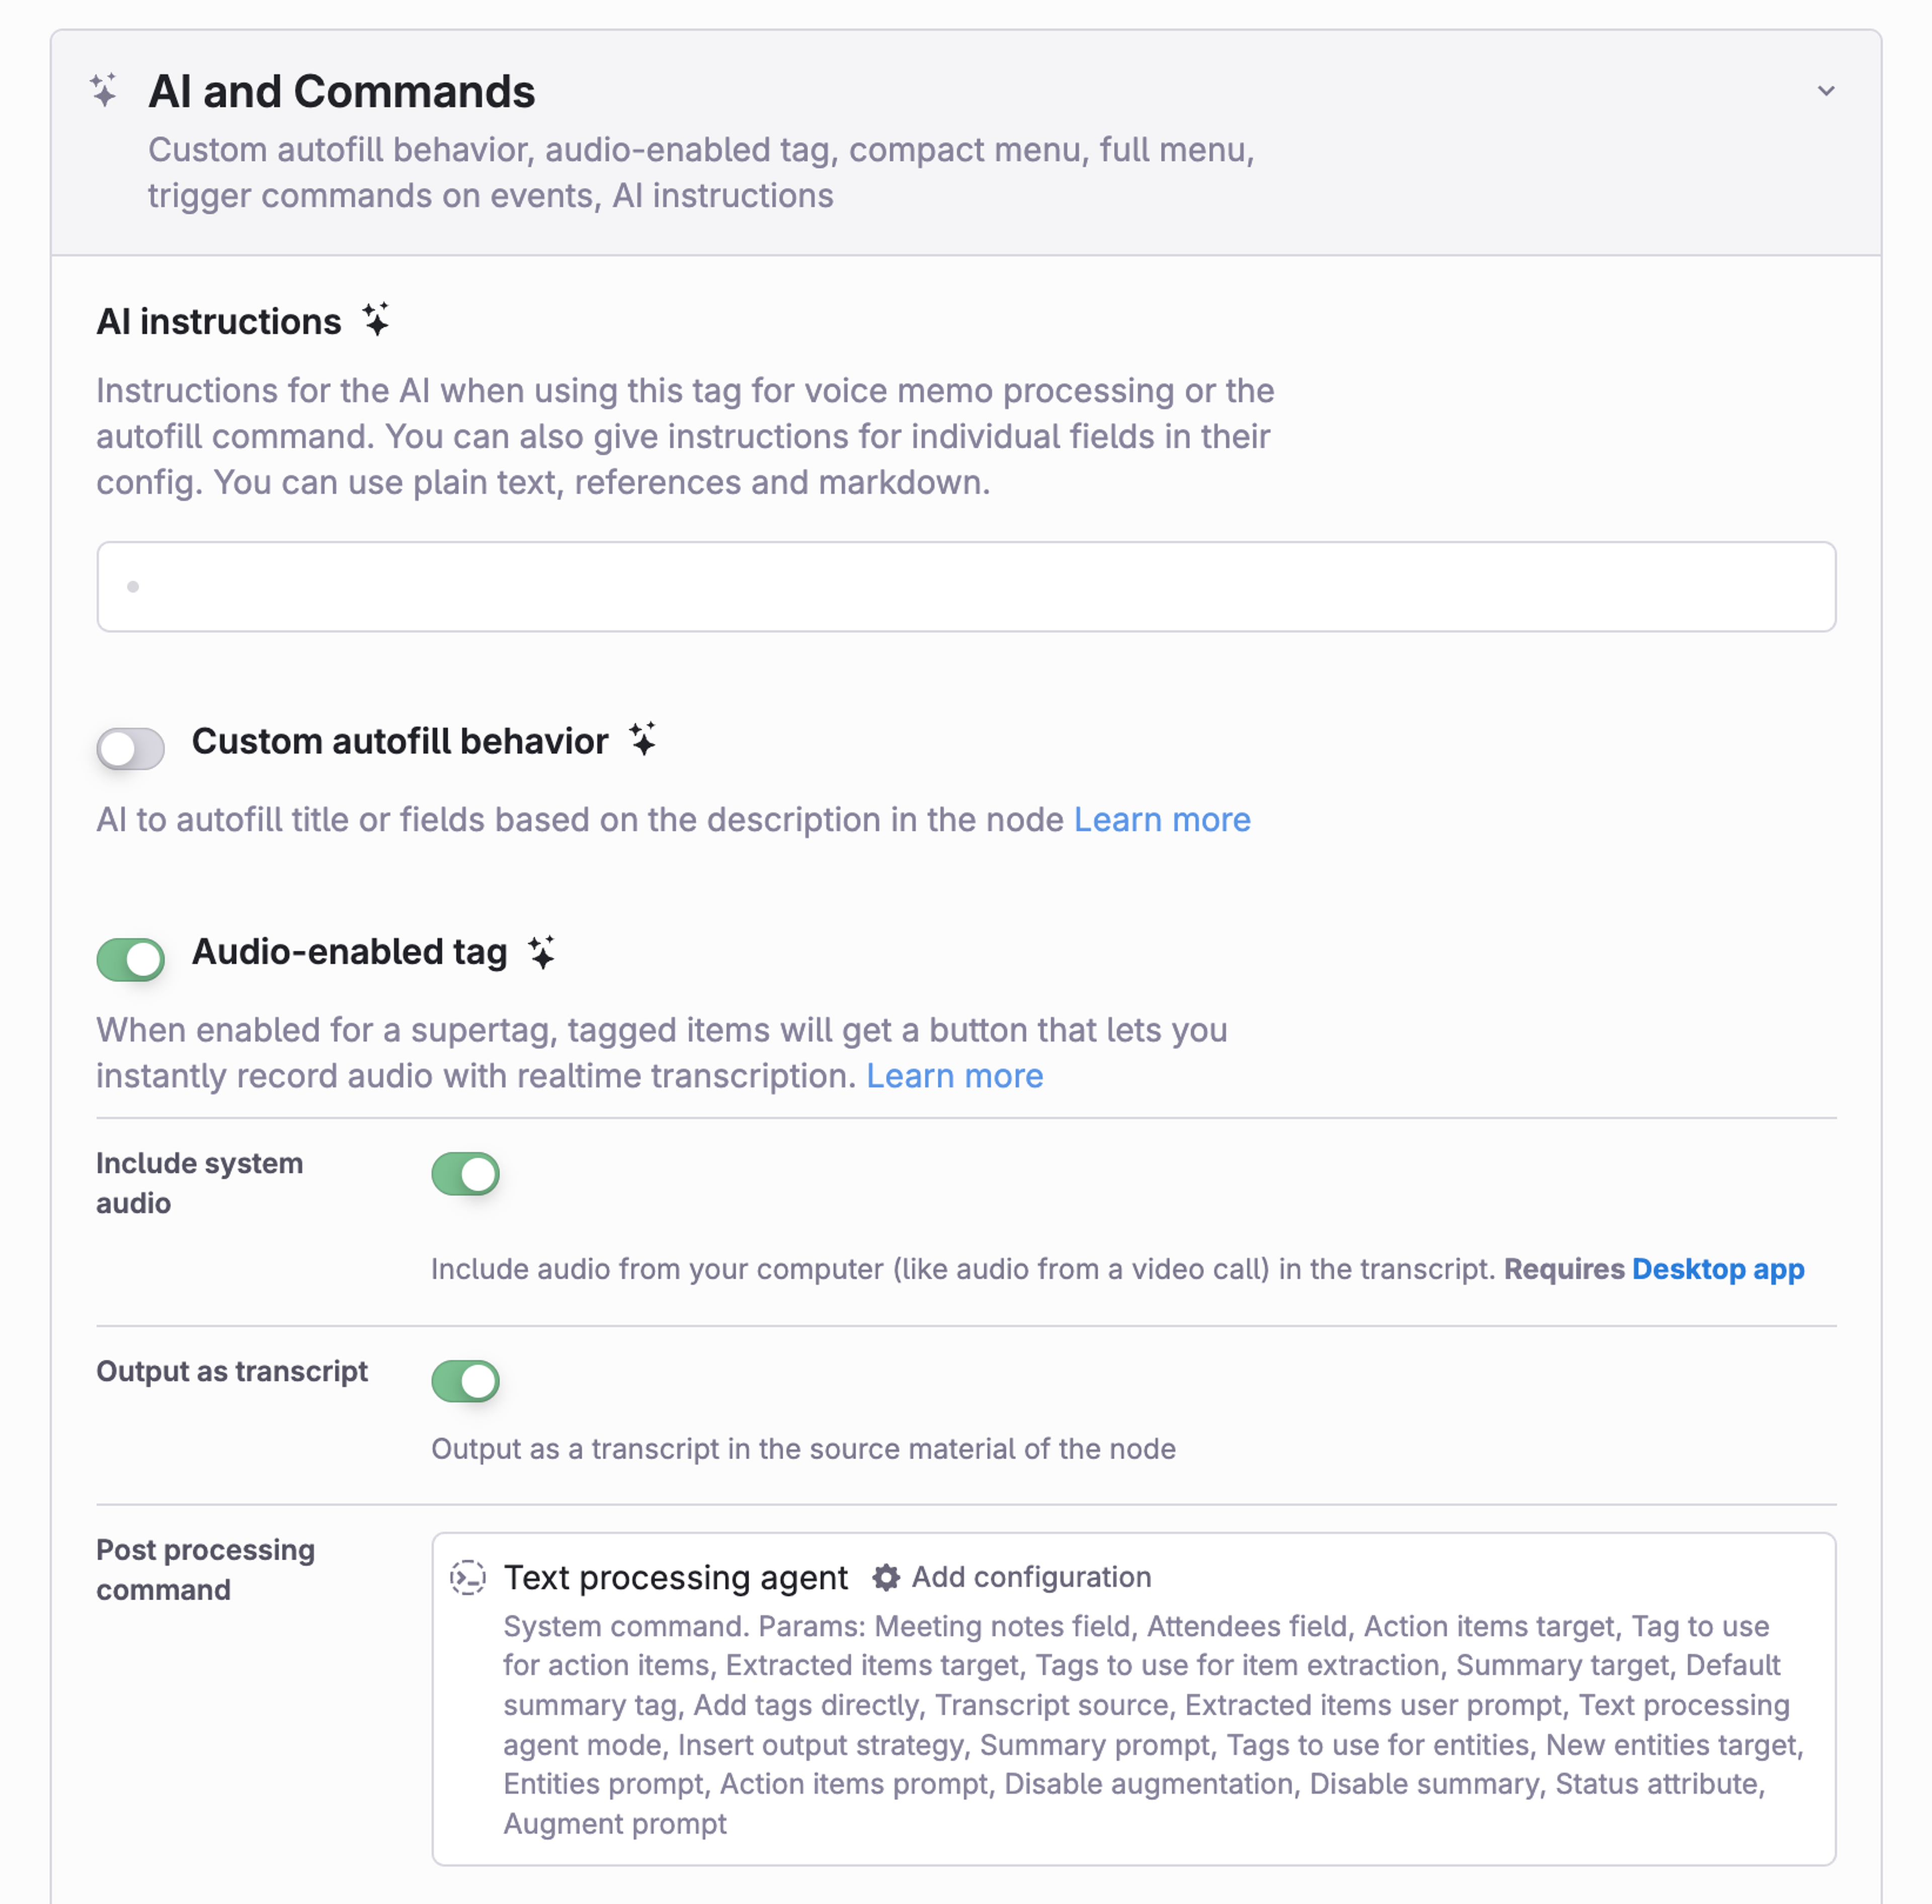The width and height of the screenshot is (1932, 1904).
Task: Click the sparkle icon beside AI and Commands
Action: 104,90
